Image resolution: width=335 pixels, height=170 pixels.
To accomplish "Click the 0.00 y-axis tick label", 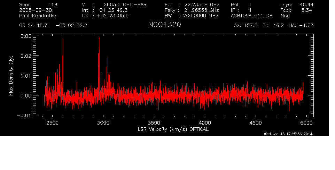I will (26, 95).
